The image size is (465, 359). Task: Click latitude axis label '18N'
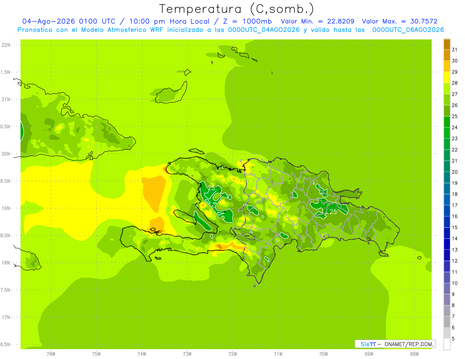tap(6, 263)
